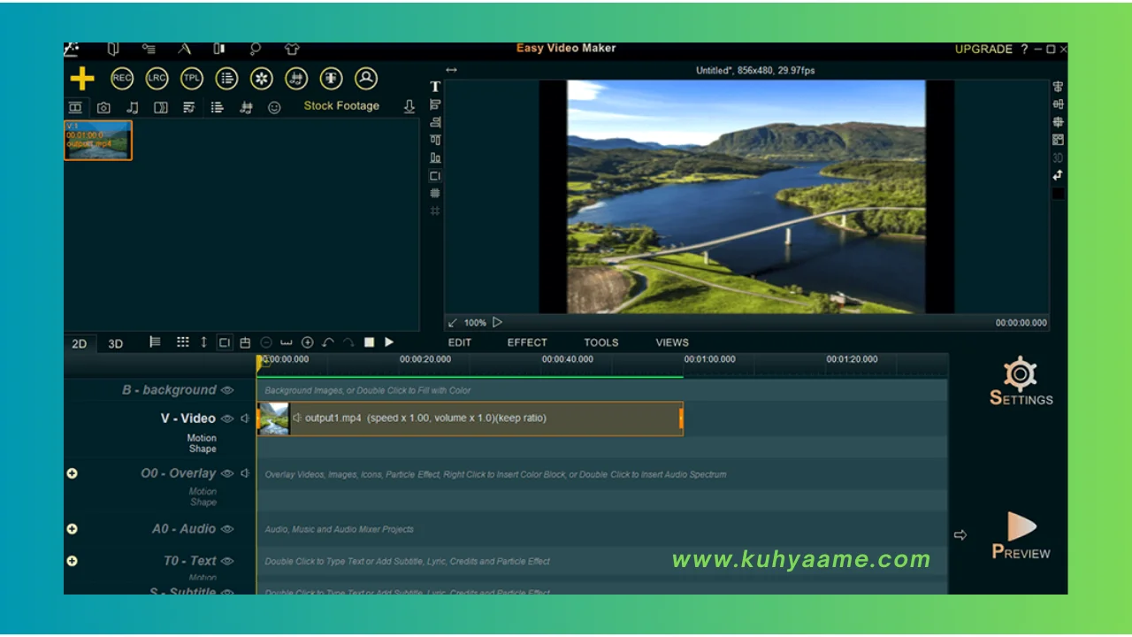The width and height of the screenshot is (1132, 637).
Task: Expand the arrow left of the Preview button
Action: point(960,535)
